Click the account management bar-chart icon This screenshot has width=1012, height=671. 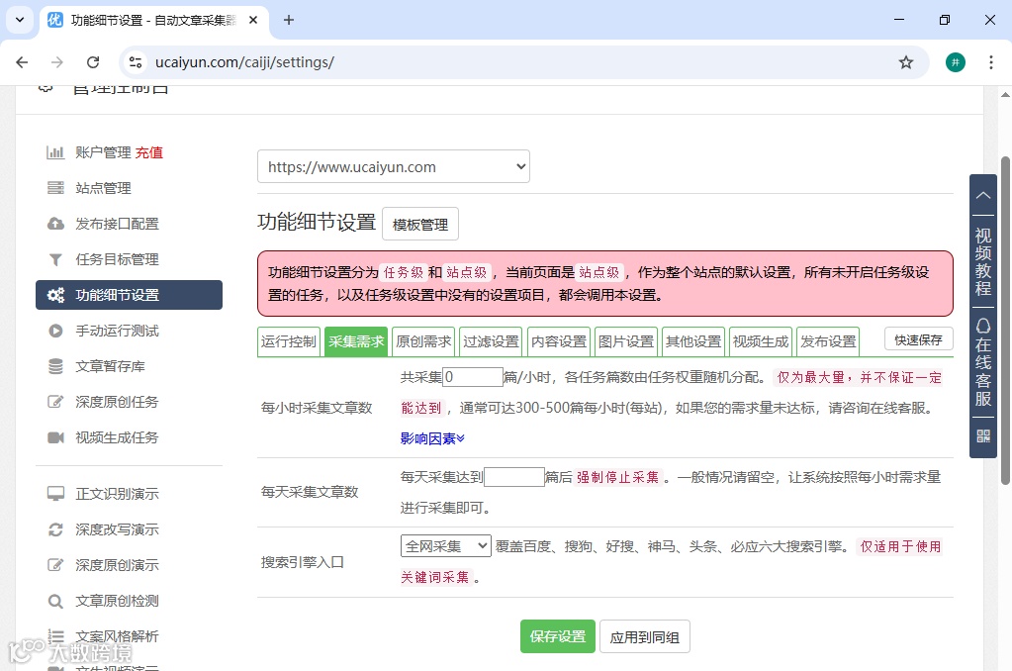click(55, 152)
